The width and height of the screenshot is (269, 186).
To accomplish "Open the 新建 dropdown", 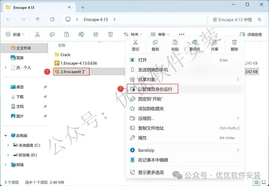I will (15, 34).
